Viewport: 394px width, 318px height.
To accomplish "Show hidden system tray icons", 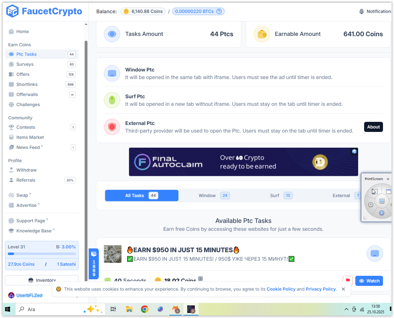I will point(346,309).
